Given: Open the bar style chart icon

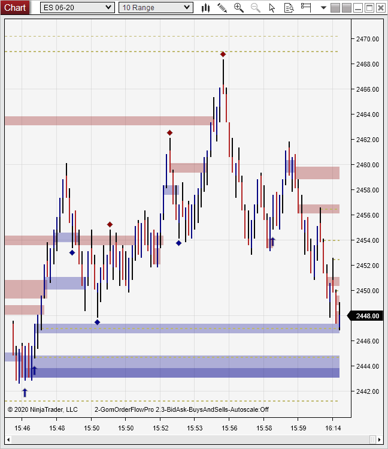Looking at the screenshot, I should click(x=205, y=8).
